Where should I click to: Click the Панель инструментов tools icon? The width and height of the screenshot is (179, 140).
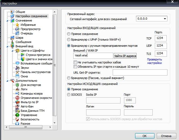click(x=17, y=72)
